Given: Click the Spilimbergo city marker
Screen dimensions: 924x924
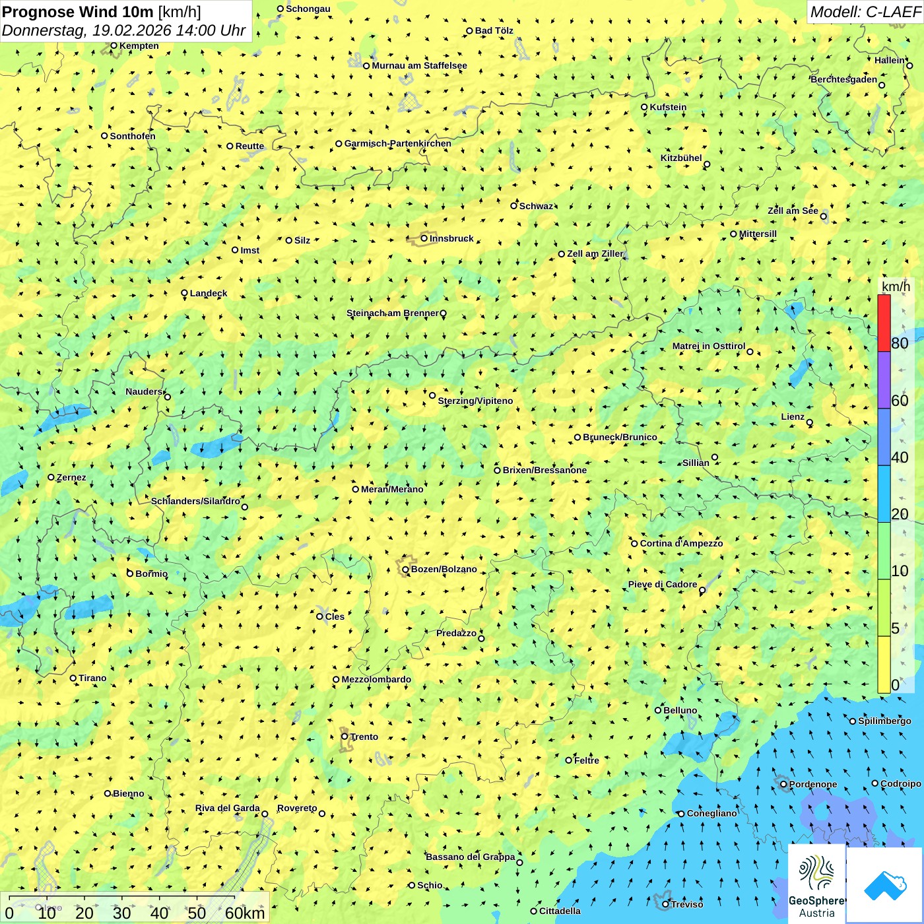Looking at the screenshot, I should point(853,721).
